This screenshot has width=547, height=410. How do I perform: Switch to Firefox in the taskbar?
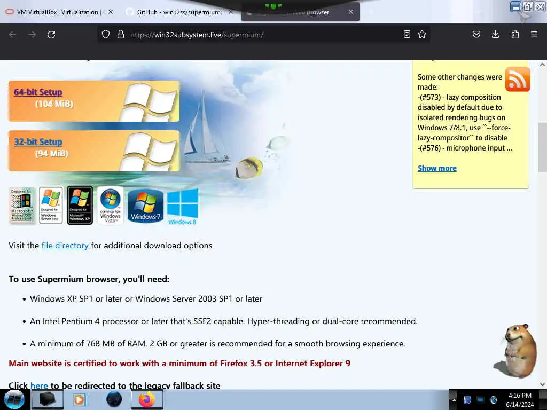147,399
